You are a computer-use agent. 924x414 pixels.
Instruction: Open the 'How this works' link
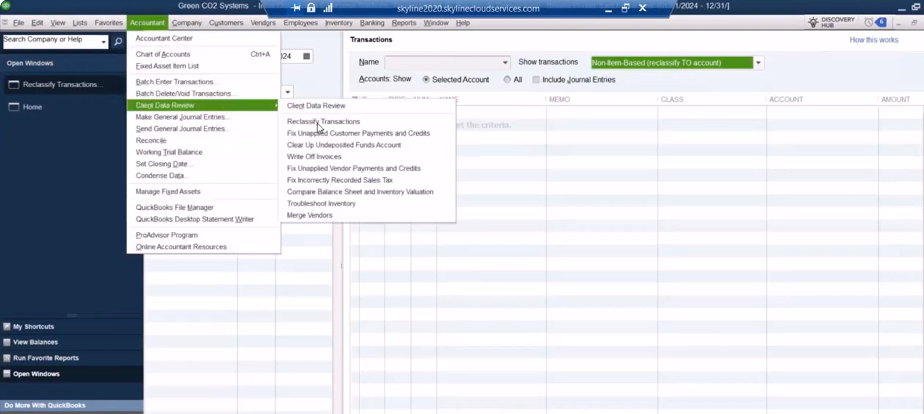coord(873,40)
